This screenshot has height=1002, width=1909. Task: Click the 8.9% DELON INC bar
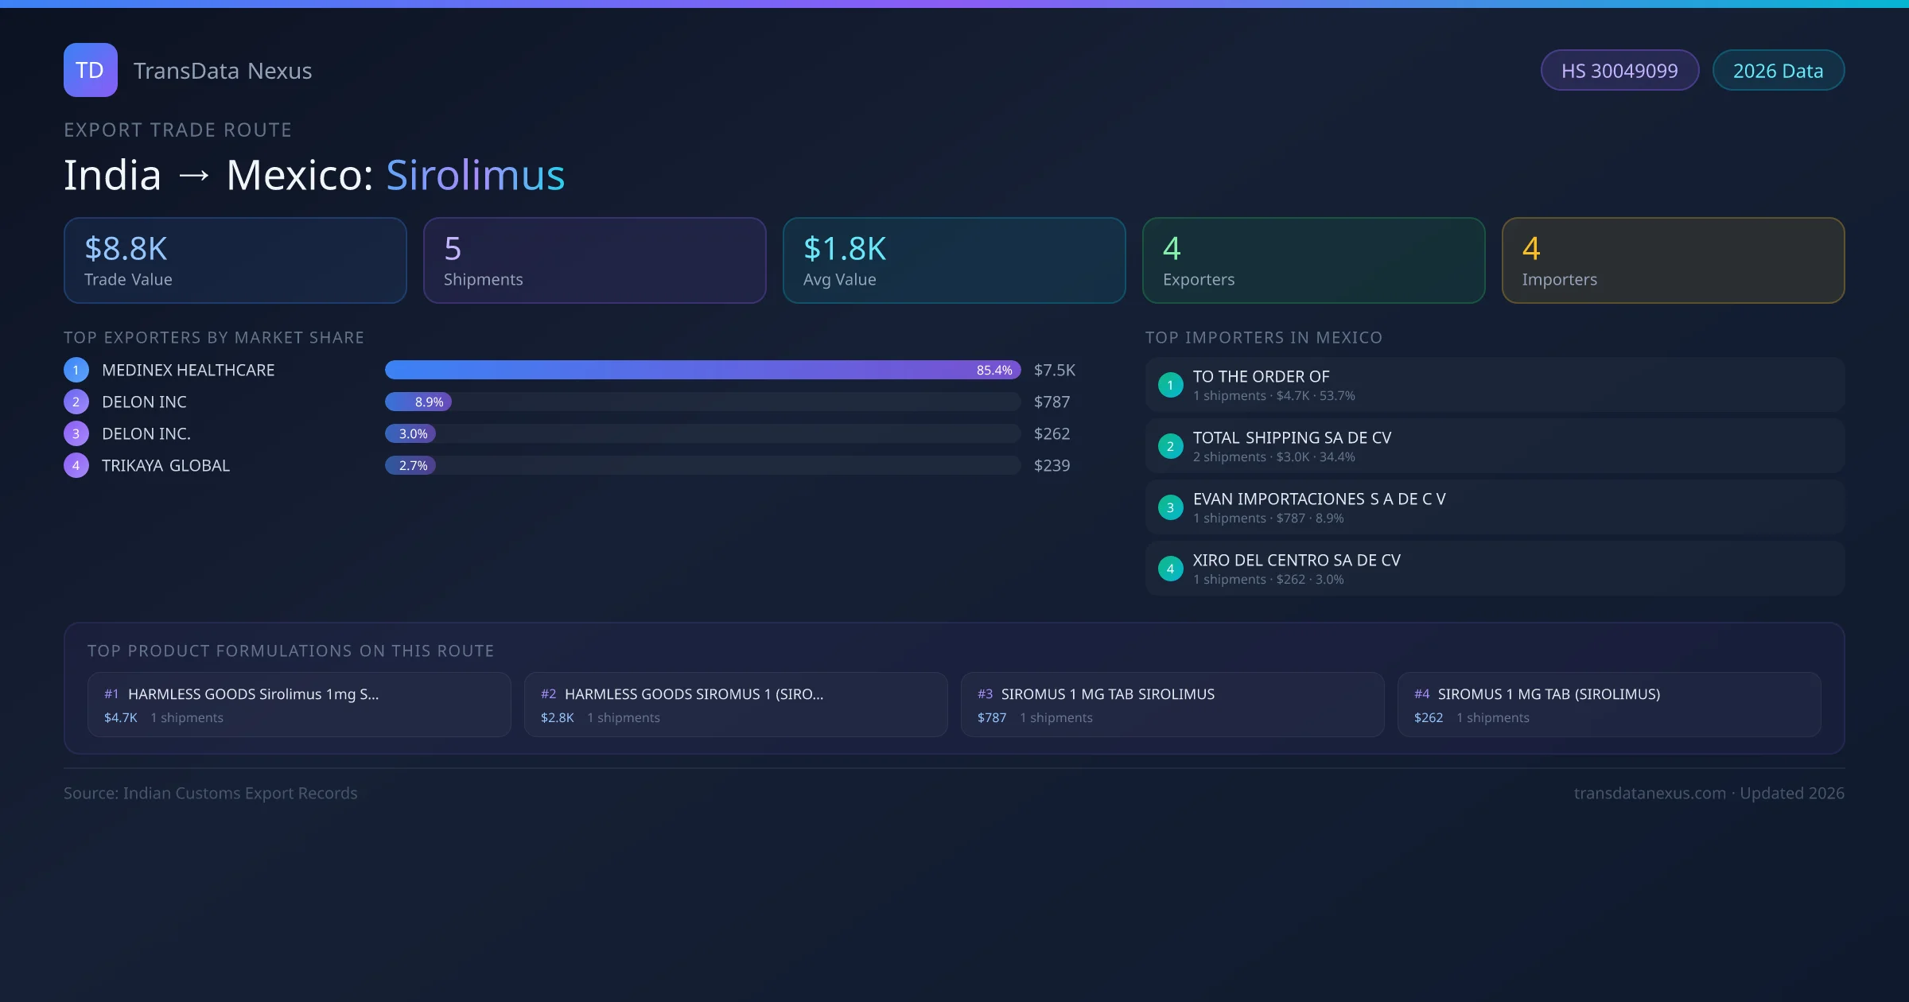(418, 402)
